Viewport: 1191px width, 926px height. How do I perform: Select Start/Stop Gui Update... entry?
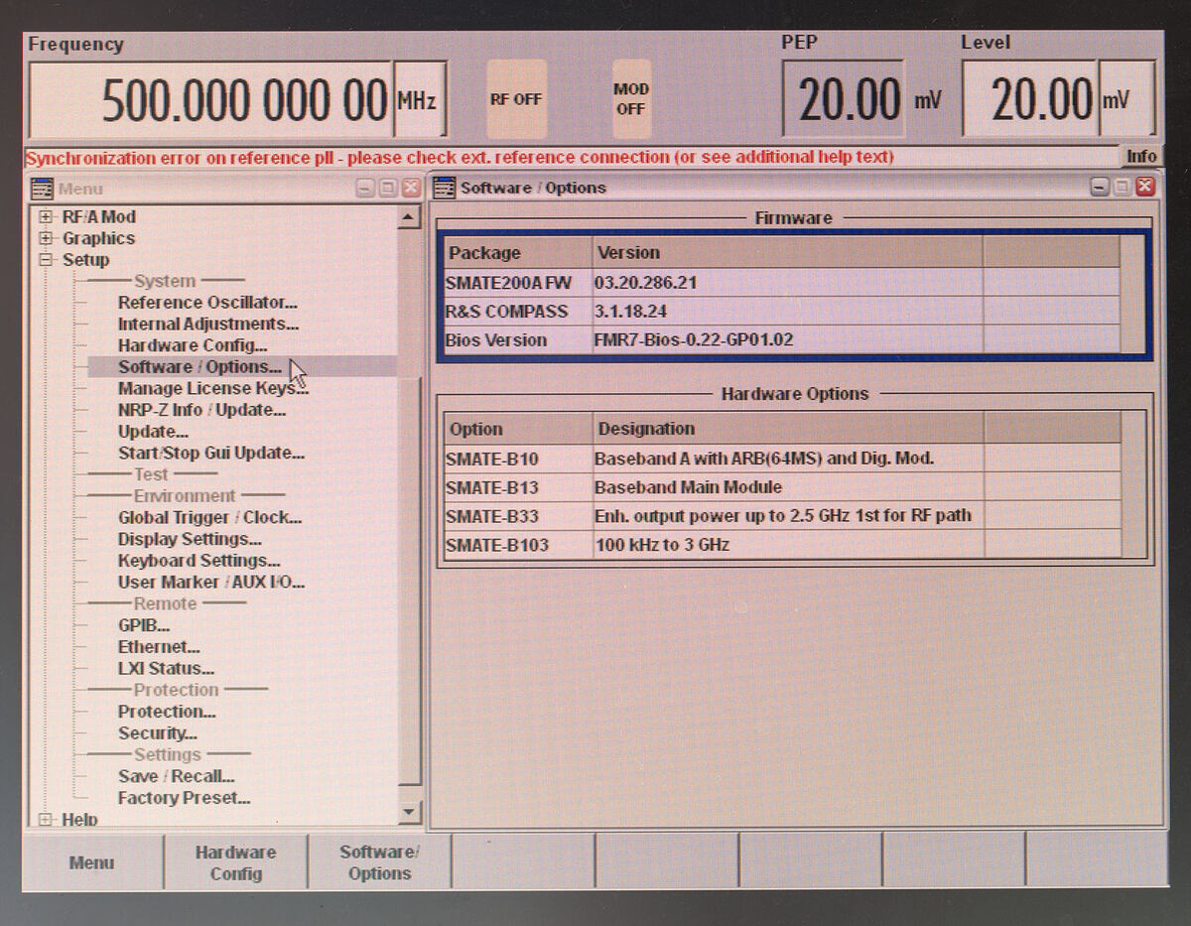click(211, 454)
